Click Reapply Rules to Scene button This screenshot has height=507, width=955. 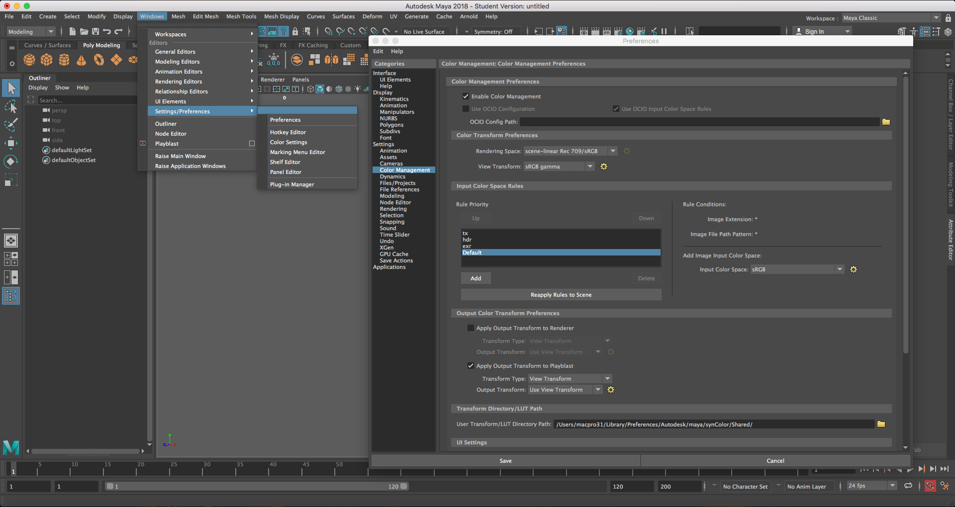561,295
